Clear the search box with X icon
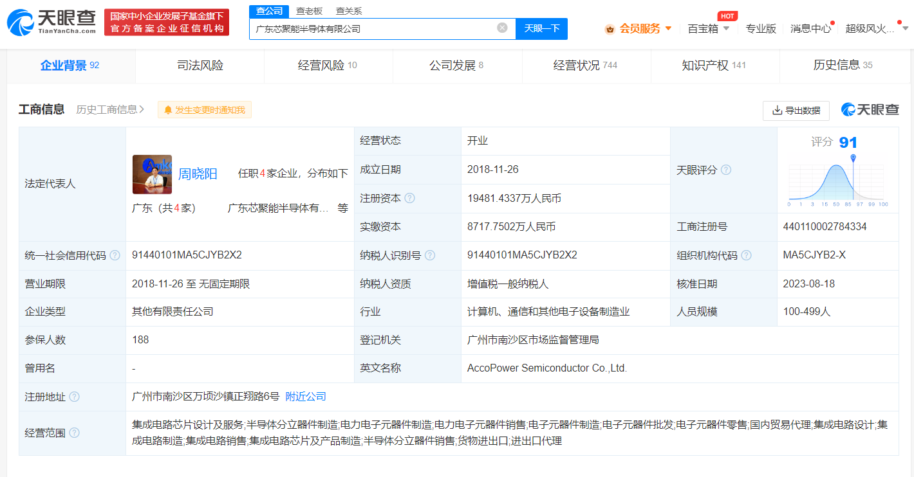914x477 pixels. coord(502,28)
